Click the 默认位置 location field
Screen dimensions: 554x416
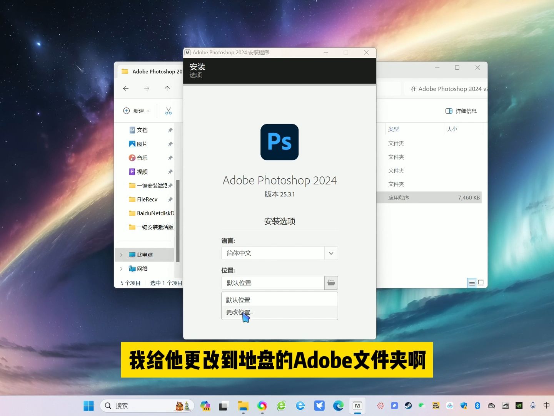(x=273, y=283)
